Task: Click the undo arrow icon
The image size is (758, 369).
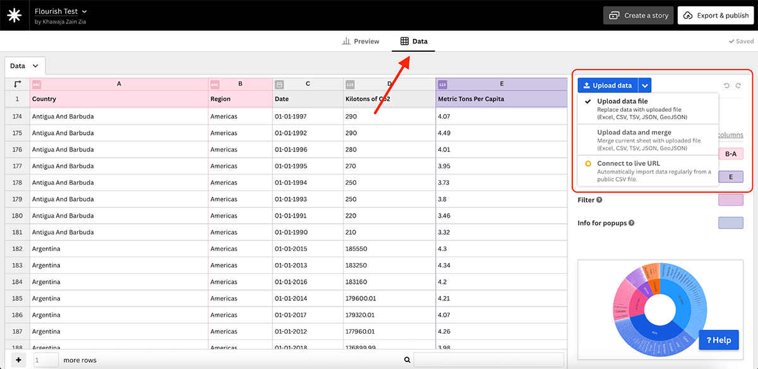Action: pos(726,86)
